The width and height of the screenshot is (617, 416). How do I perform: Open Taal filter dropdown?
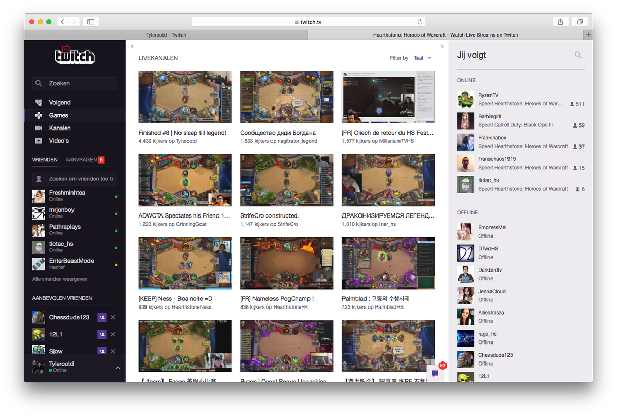tap(423, 58)
